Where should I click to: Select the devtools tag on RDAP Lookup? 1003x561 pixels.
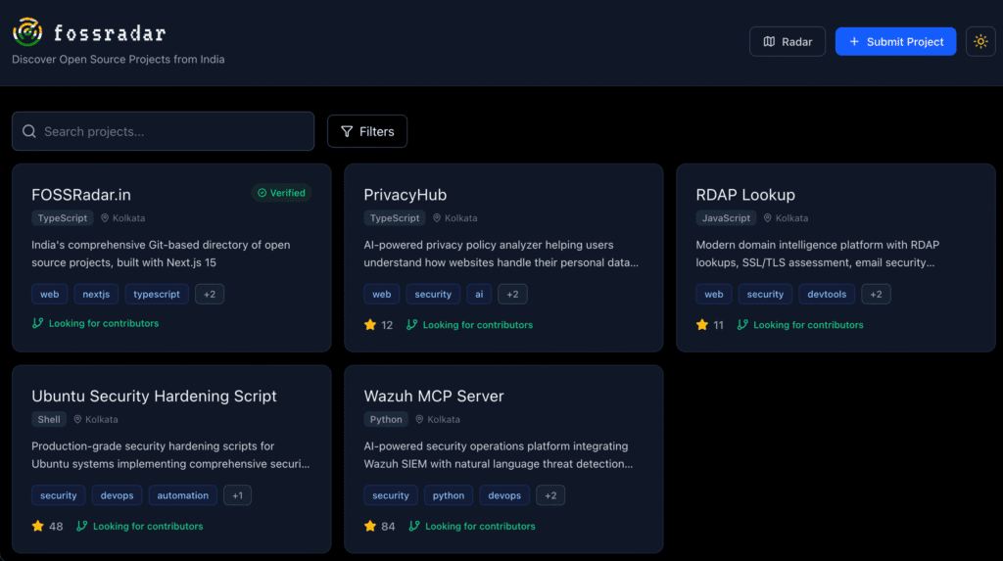(x=827, y=294)
